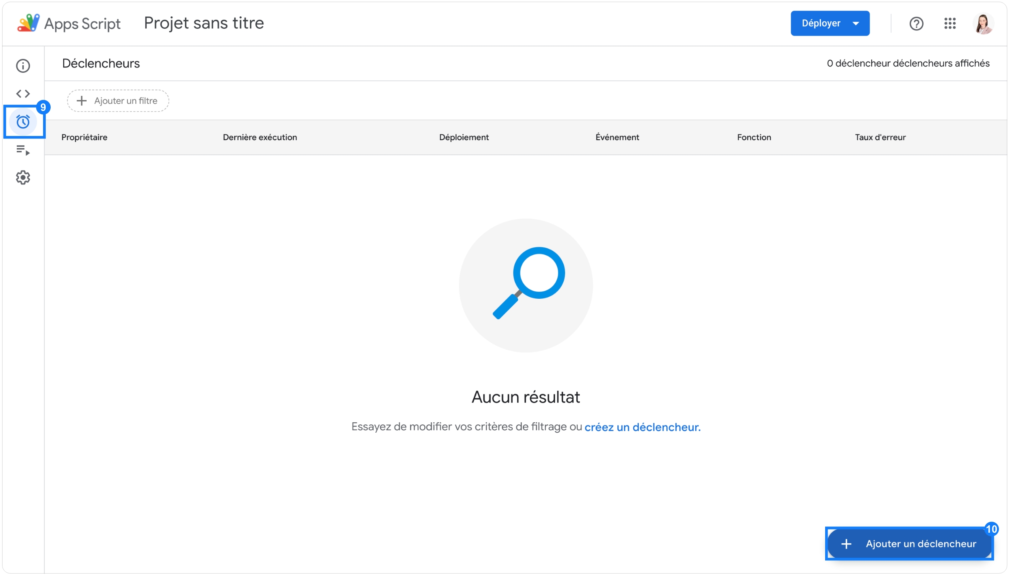This screenshot has width=1009, height=575.
Task: Click the Projet sans titre project name
Action: point(204,23)
